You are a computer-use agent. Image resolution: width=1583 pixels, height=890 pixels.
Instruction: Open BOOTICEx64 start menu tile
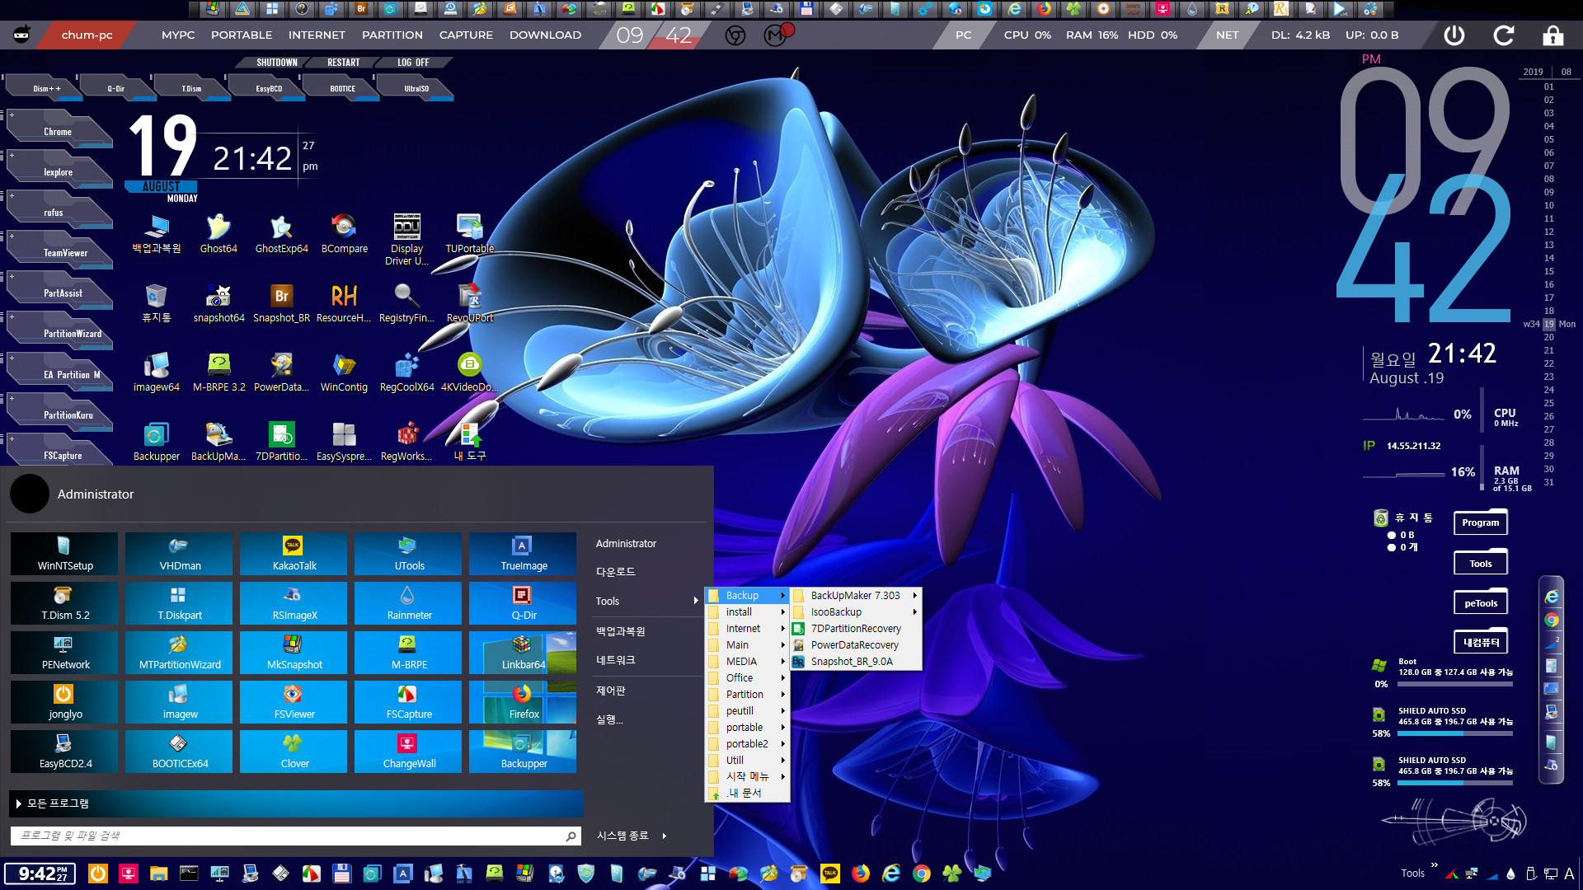point(179,752)
